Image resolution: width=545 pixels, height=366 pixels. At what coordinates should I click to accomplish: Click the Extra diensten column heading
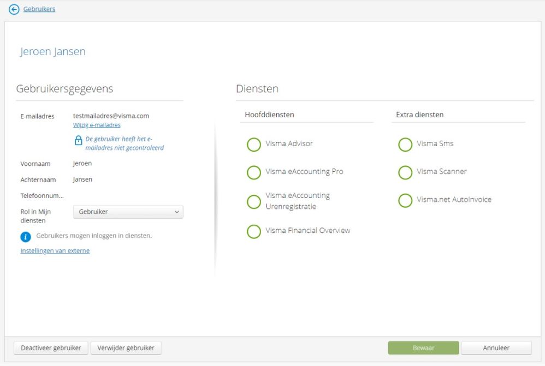coord(419,115)
